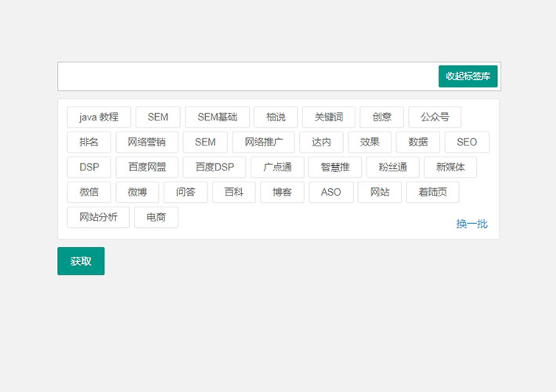556x392 pixels.
Task: Click the 电商 tag
Action: coord(156,218)
